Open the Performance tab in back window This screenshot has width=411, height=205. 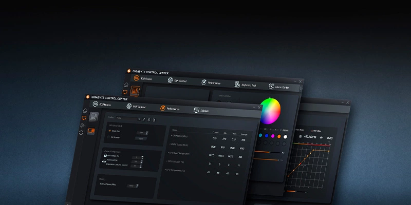tap(211, 83)
